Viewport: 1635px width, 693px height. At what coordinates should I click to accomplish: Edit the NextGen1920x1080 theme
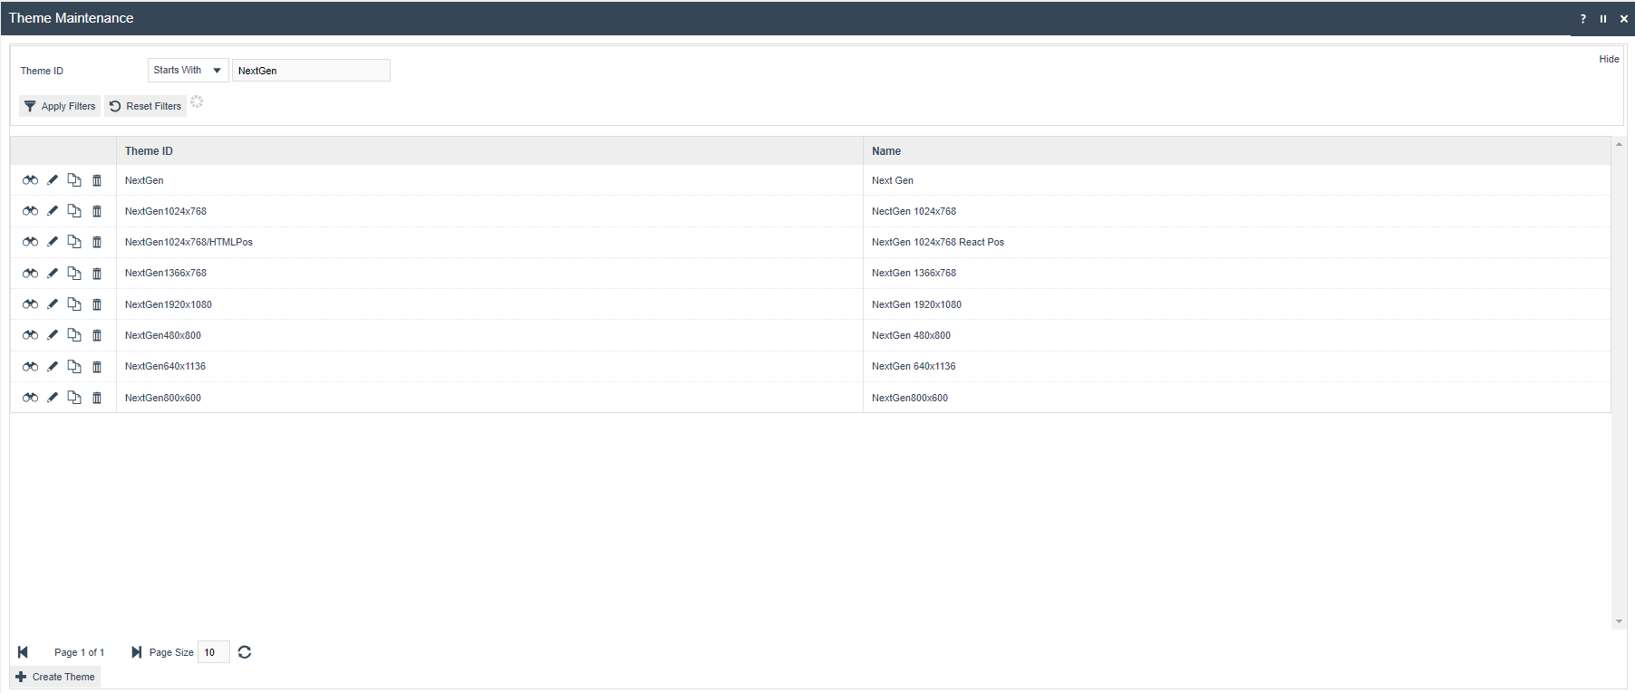coord(53,304)
